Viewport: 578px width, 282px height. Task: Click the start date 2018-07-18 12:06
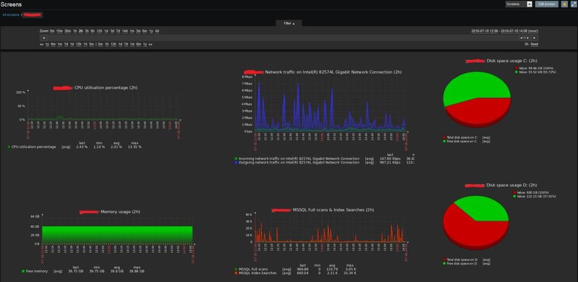485,31
